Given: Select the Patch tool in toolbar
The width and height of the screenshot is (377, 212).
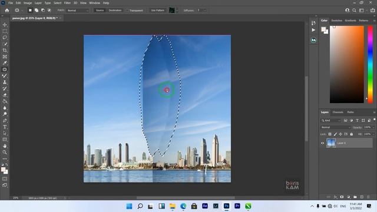Looking at the screenshot, I should pyautogui.click(x=5, y=69).
